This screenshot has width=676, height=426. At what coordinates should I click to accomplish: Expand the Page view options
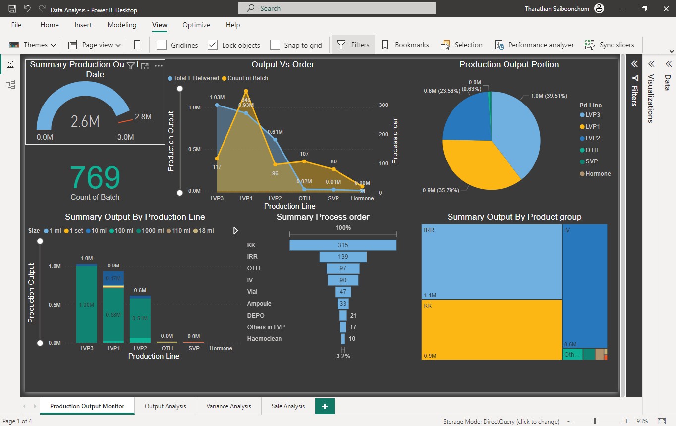point(94,45)
